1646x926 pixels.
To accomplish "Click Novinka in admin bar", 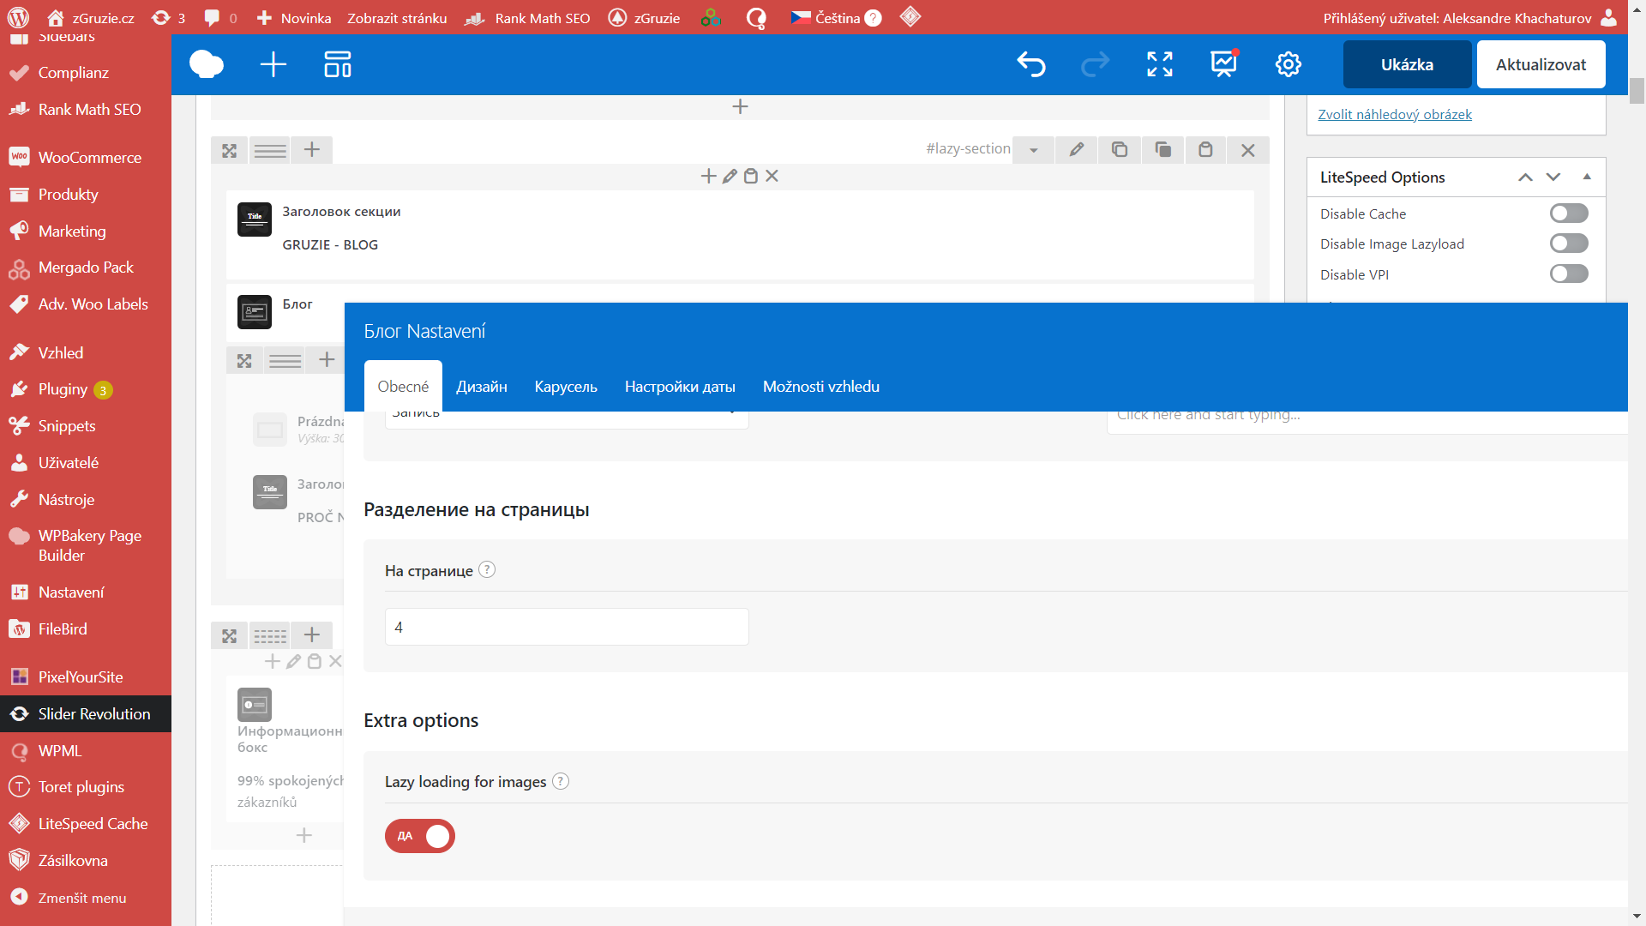I will [x=294, y=18].
